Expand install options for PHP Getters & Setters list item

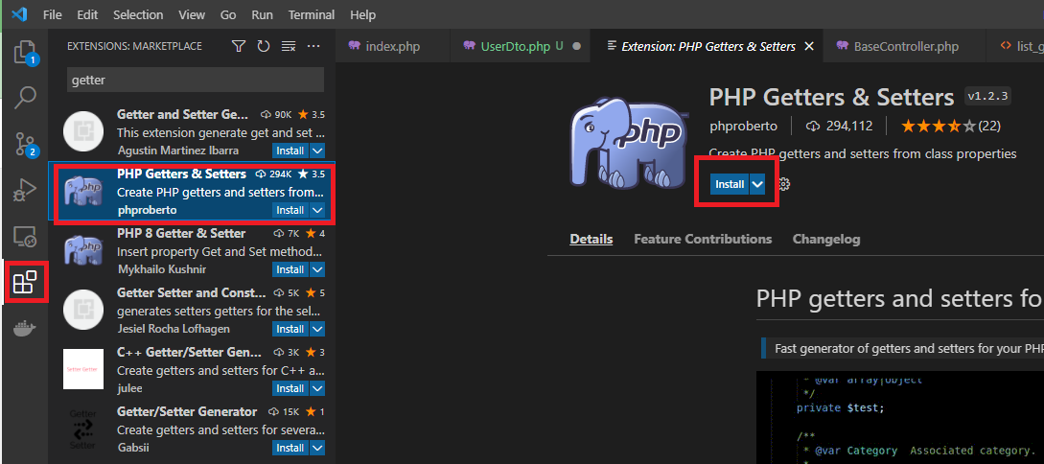pyautogui.click(x=317, y=210)
